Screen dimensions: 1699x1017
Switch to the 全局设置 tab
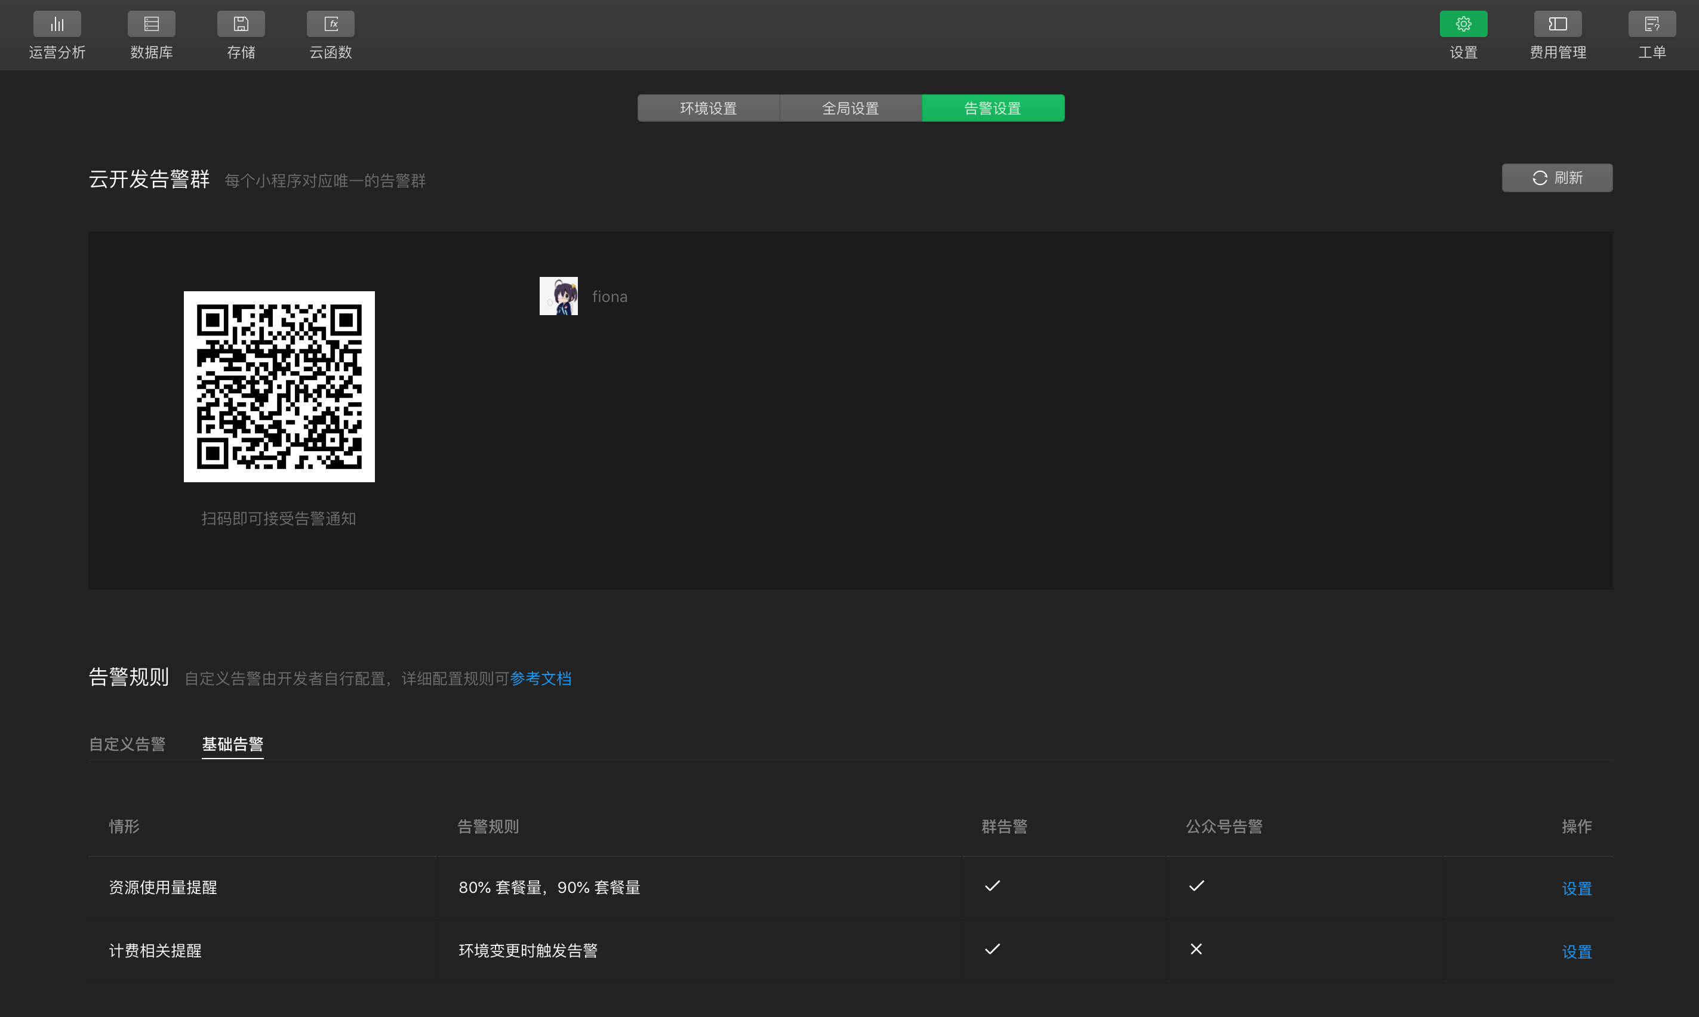[x=850, y=108]
